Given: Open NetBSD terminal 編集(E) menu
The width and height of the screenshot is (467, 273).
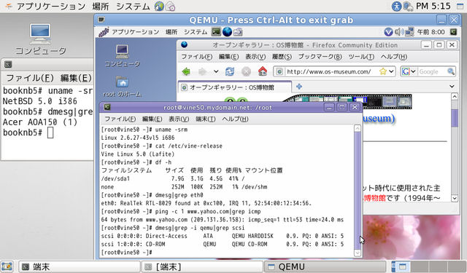Looking at the screenshot, I should [x=76, y=78].
